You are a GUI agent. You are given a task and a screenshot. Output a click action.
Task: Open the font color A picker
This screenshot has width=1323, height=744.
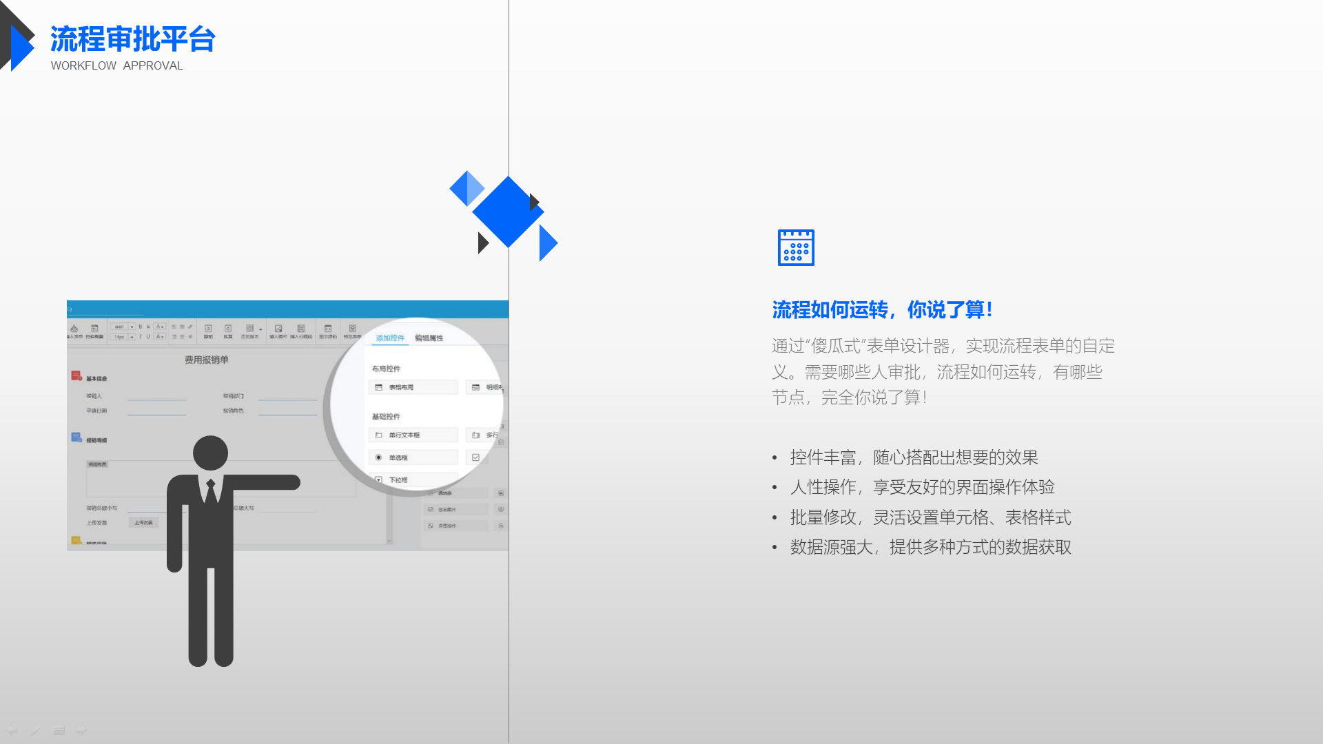(x=159, y=327)
